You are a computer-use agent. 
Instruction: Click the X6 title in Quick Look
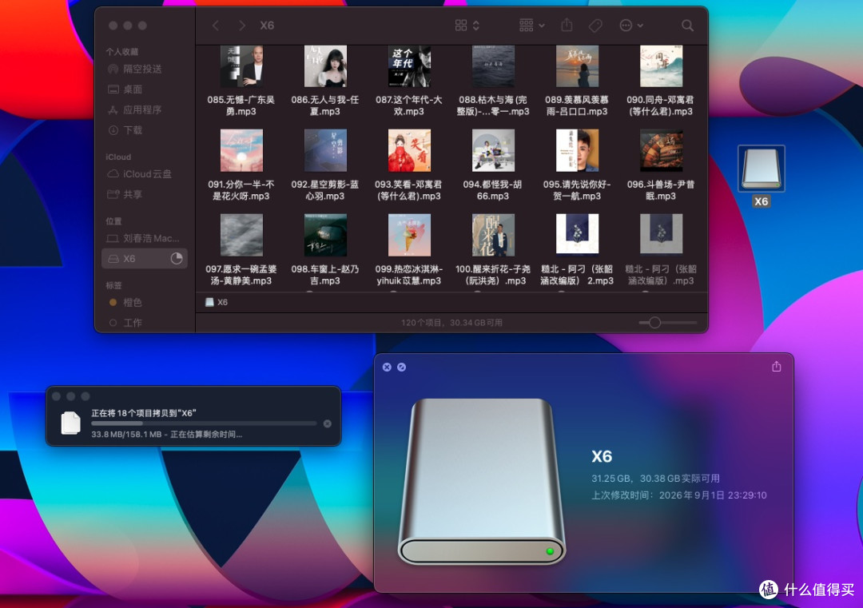602,456
